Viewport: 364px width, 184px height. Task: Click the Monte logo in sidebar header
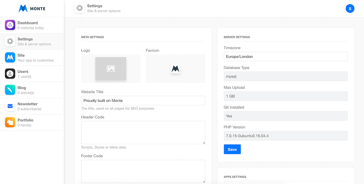pyautogui.click(x=32, y=9)
